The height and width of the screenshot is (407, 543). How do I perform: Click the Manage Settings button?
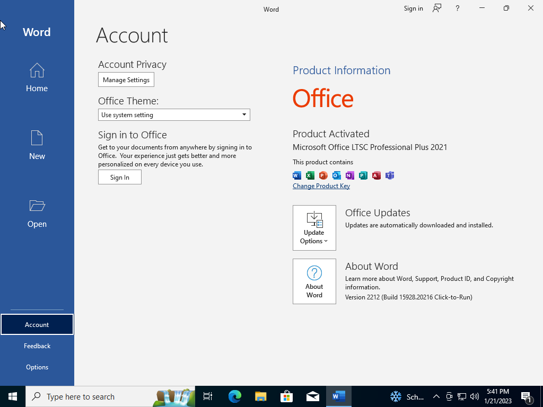point(126,80)
